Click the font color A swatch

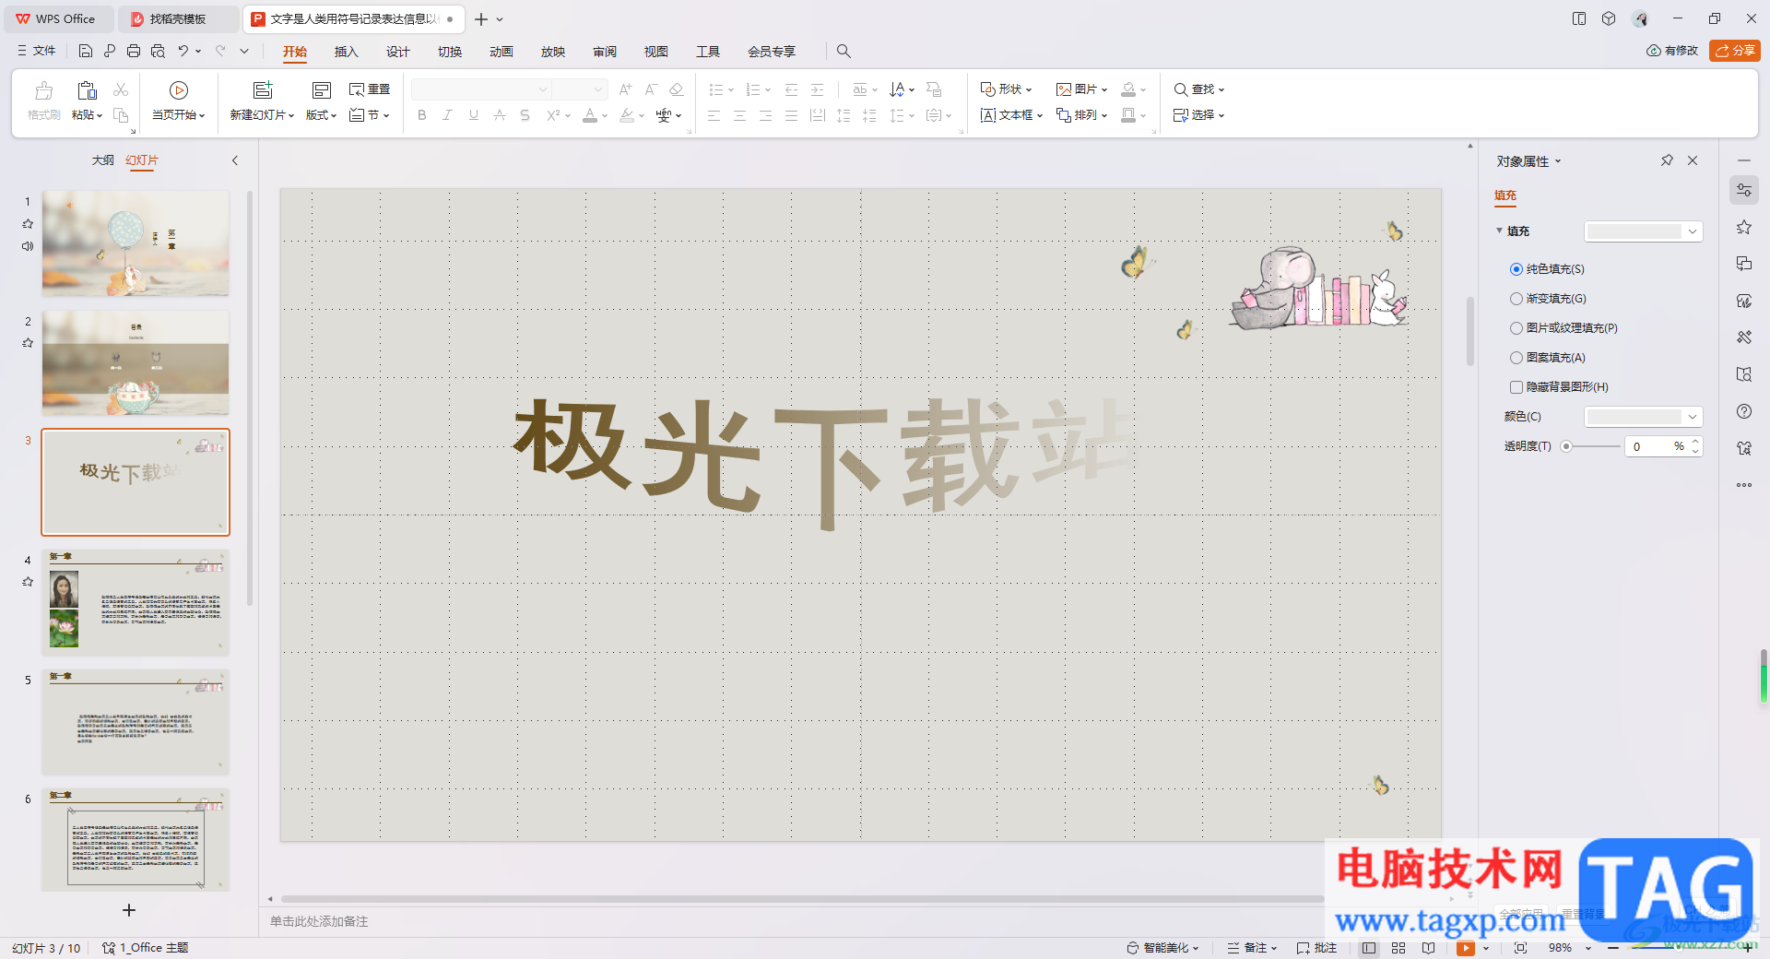tap(590, 115)
